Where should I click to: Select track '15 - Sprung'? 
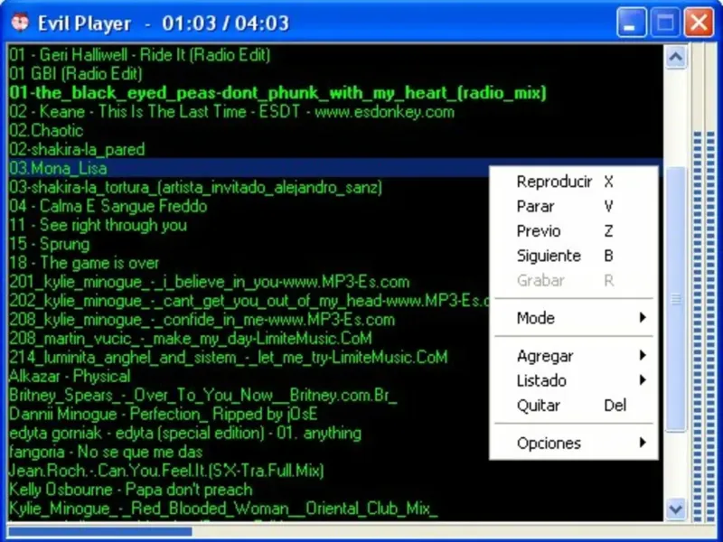click(x=50, y=244)
